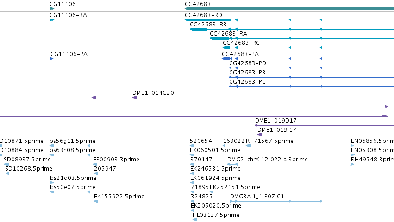
Task: Click the RH71567.5prime EST glyph
Action: pos(249,146)
